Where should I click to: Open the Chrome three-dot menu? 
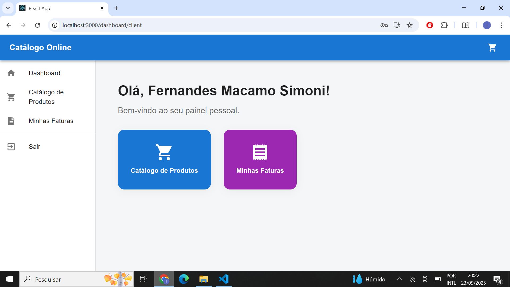(x=501, y=25)
